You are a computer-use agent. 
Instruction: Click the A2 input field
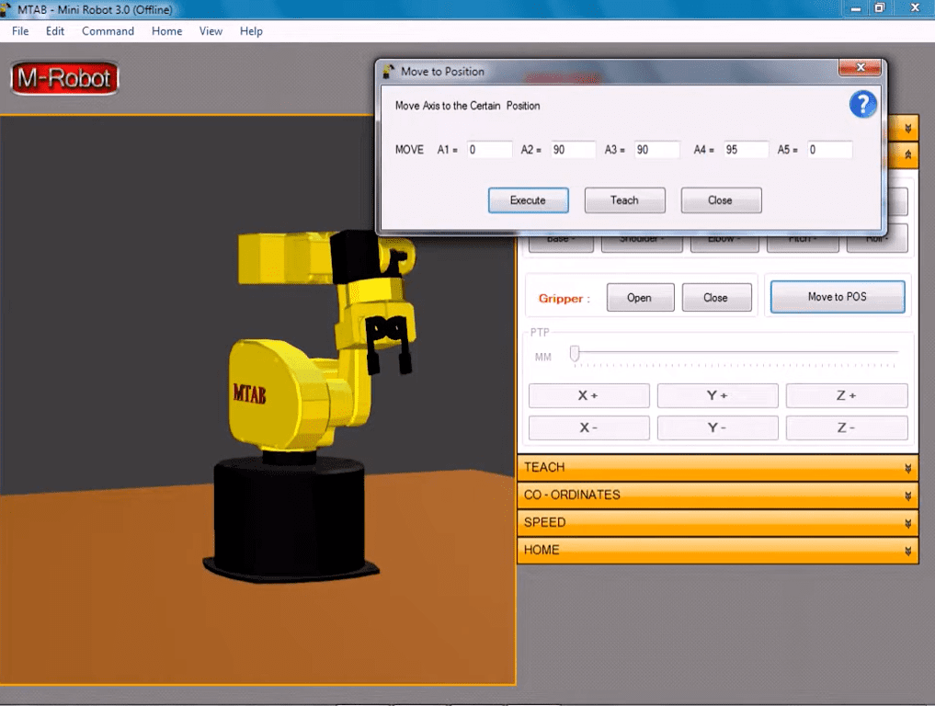coord(573,150)
